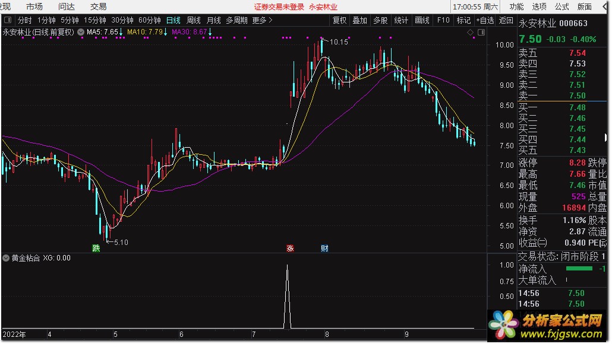Switch to 15分钟 period
This screenshot has width=612, height=344.
pos(95,20)
